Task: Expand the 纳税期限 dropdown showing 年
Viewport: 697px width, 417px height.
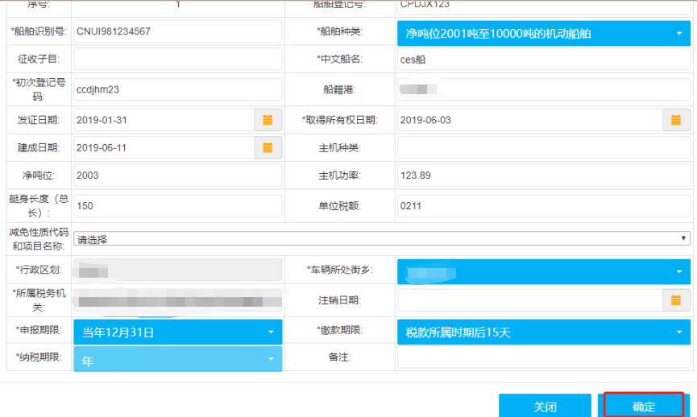Action: (178, 359)
